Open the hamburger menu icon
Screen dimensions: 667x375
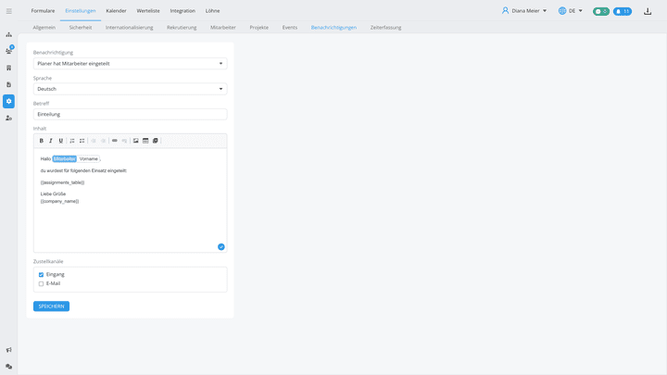click(9, 11)
